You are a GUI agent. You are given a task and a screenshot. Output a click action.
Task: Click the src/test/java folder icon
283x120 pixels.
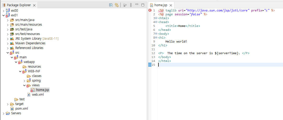pos(12,29)
